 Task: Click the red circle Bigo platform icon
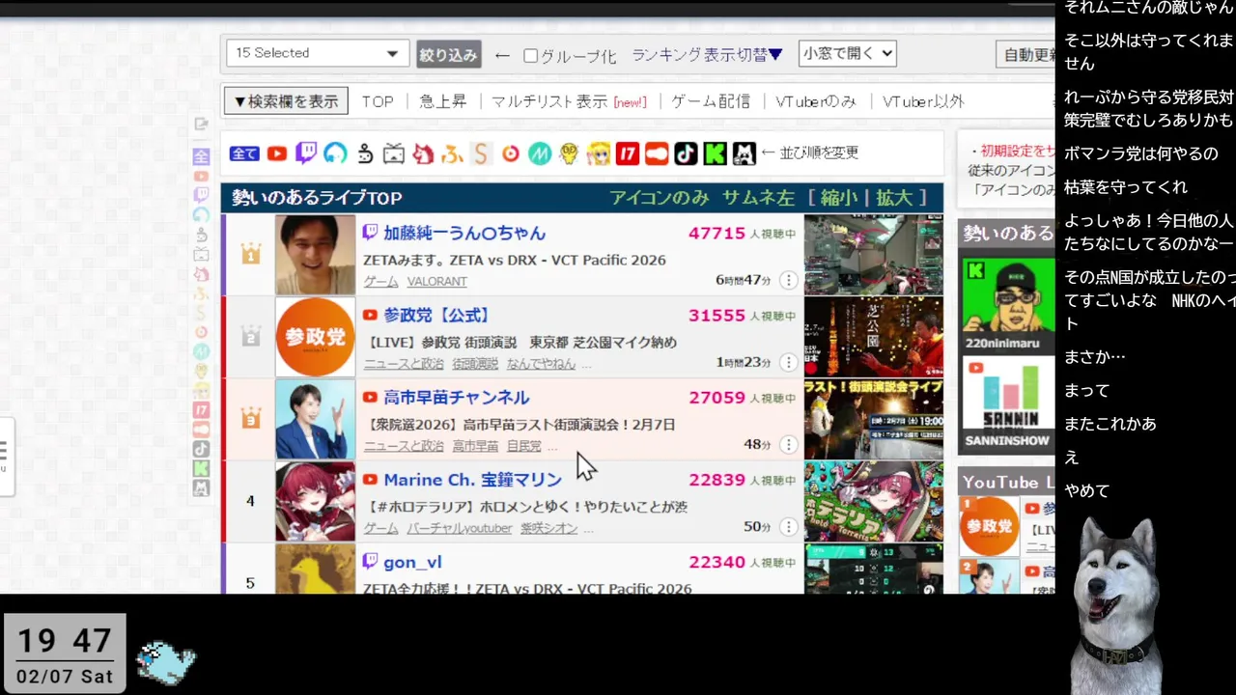click(x=511, y=153)
